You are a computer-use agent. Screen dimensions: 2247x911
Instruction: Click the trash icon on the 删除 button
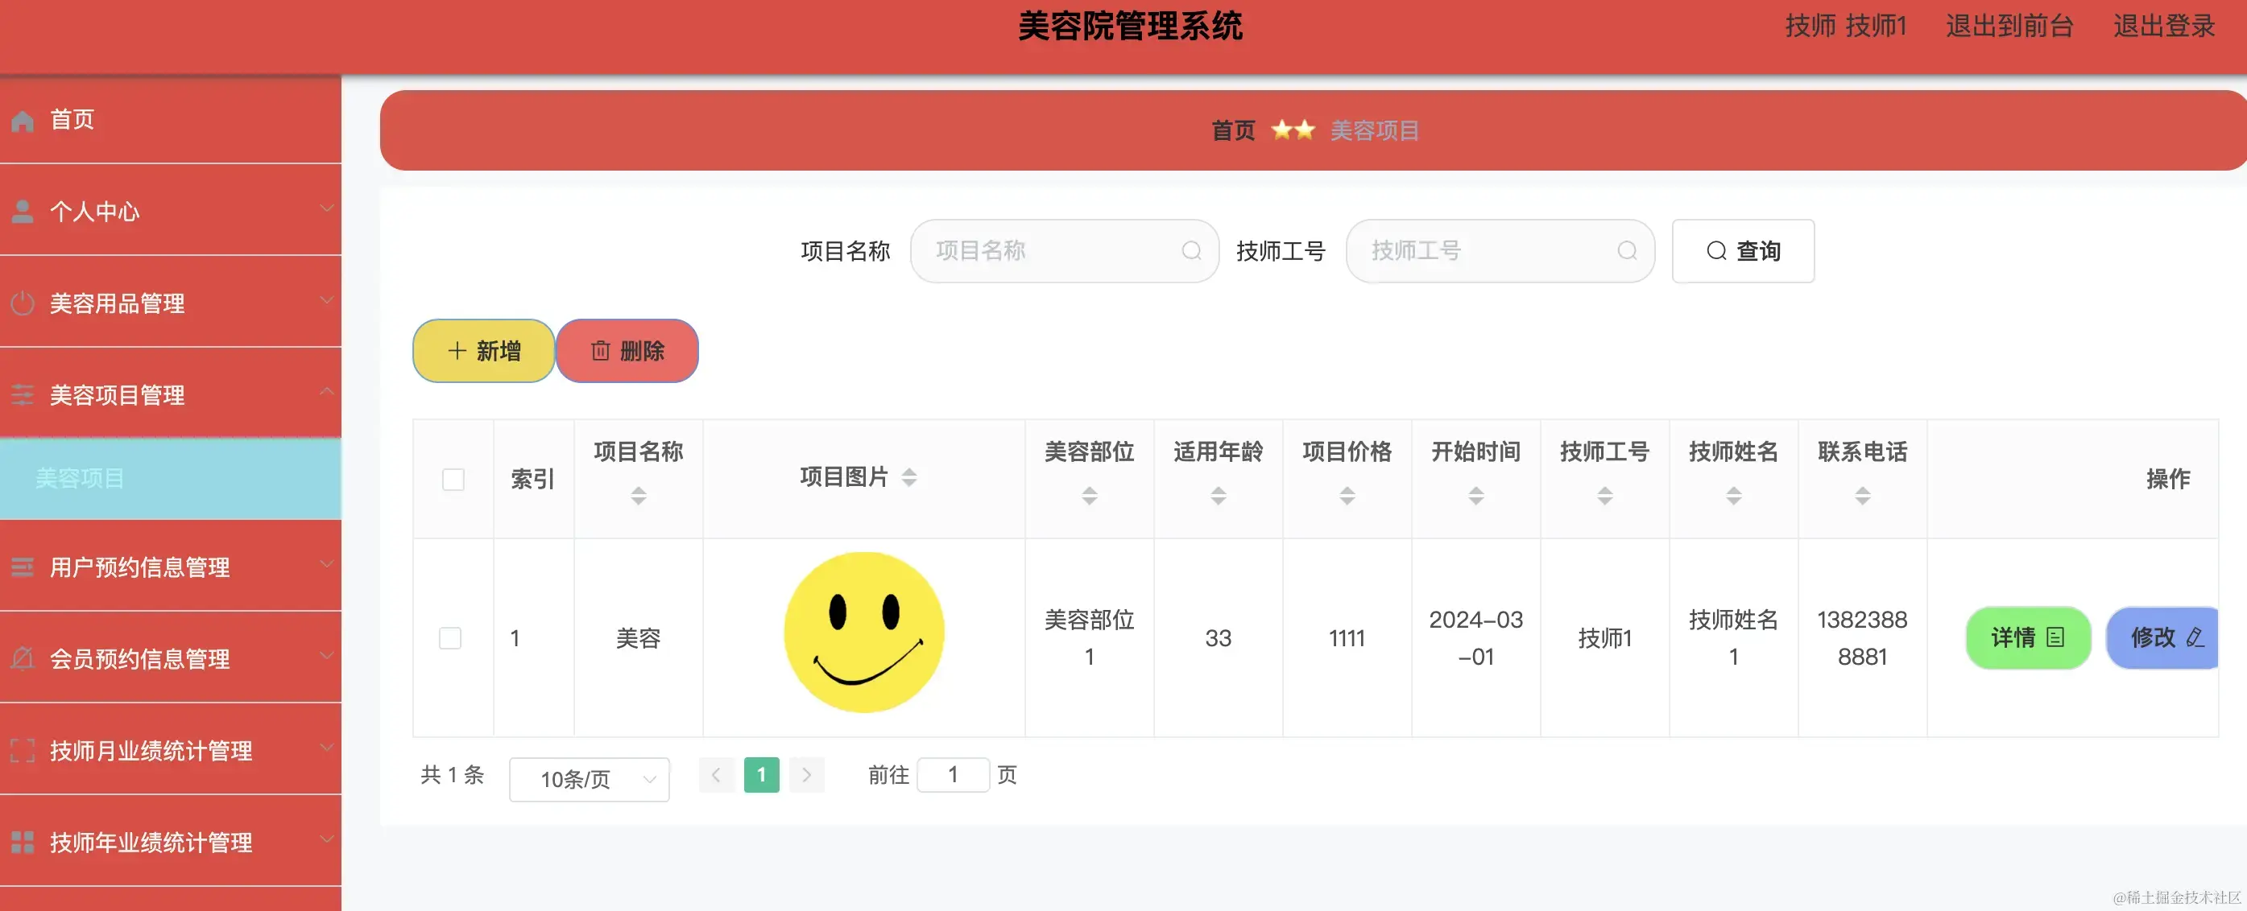point(599,352)
